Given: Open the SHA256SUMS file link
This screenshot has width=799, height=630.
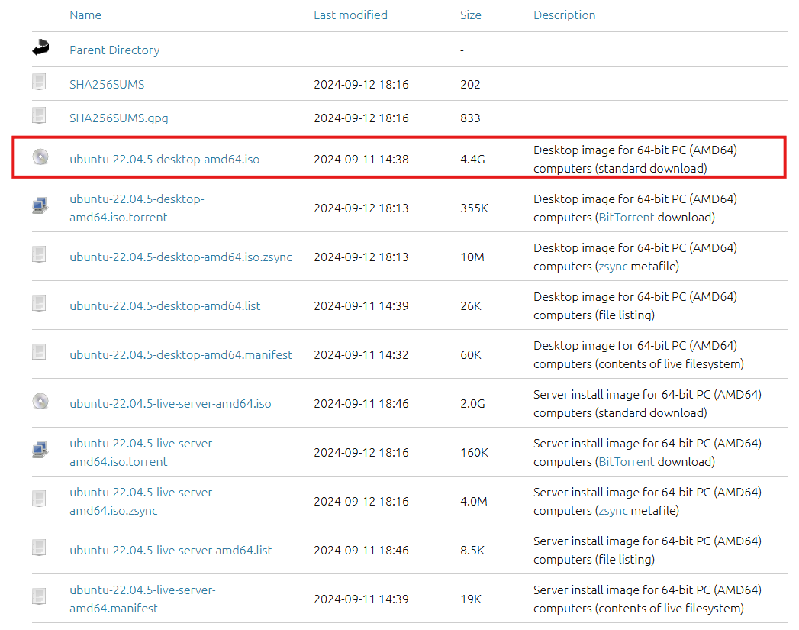Looking at the screenshot, I should pos(107,84).
